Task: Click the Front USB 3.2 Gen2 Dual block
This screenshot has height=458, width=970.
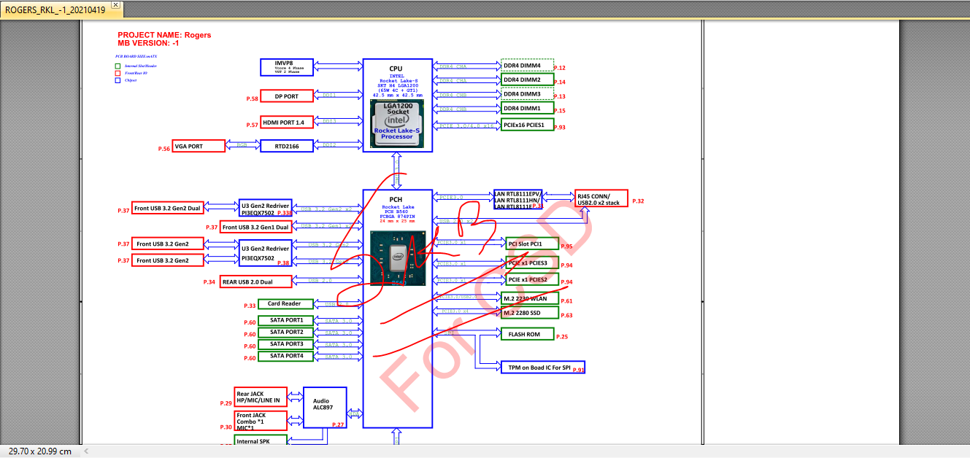Action: 168,209
